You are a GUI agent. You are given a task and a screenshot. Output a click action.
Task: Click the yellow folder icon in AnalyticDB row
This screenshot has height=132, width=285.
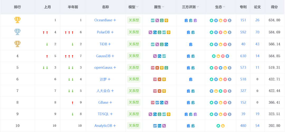[223, 126]
